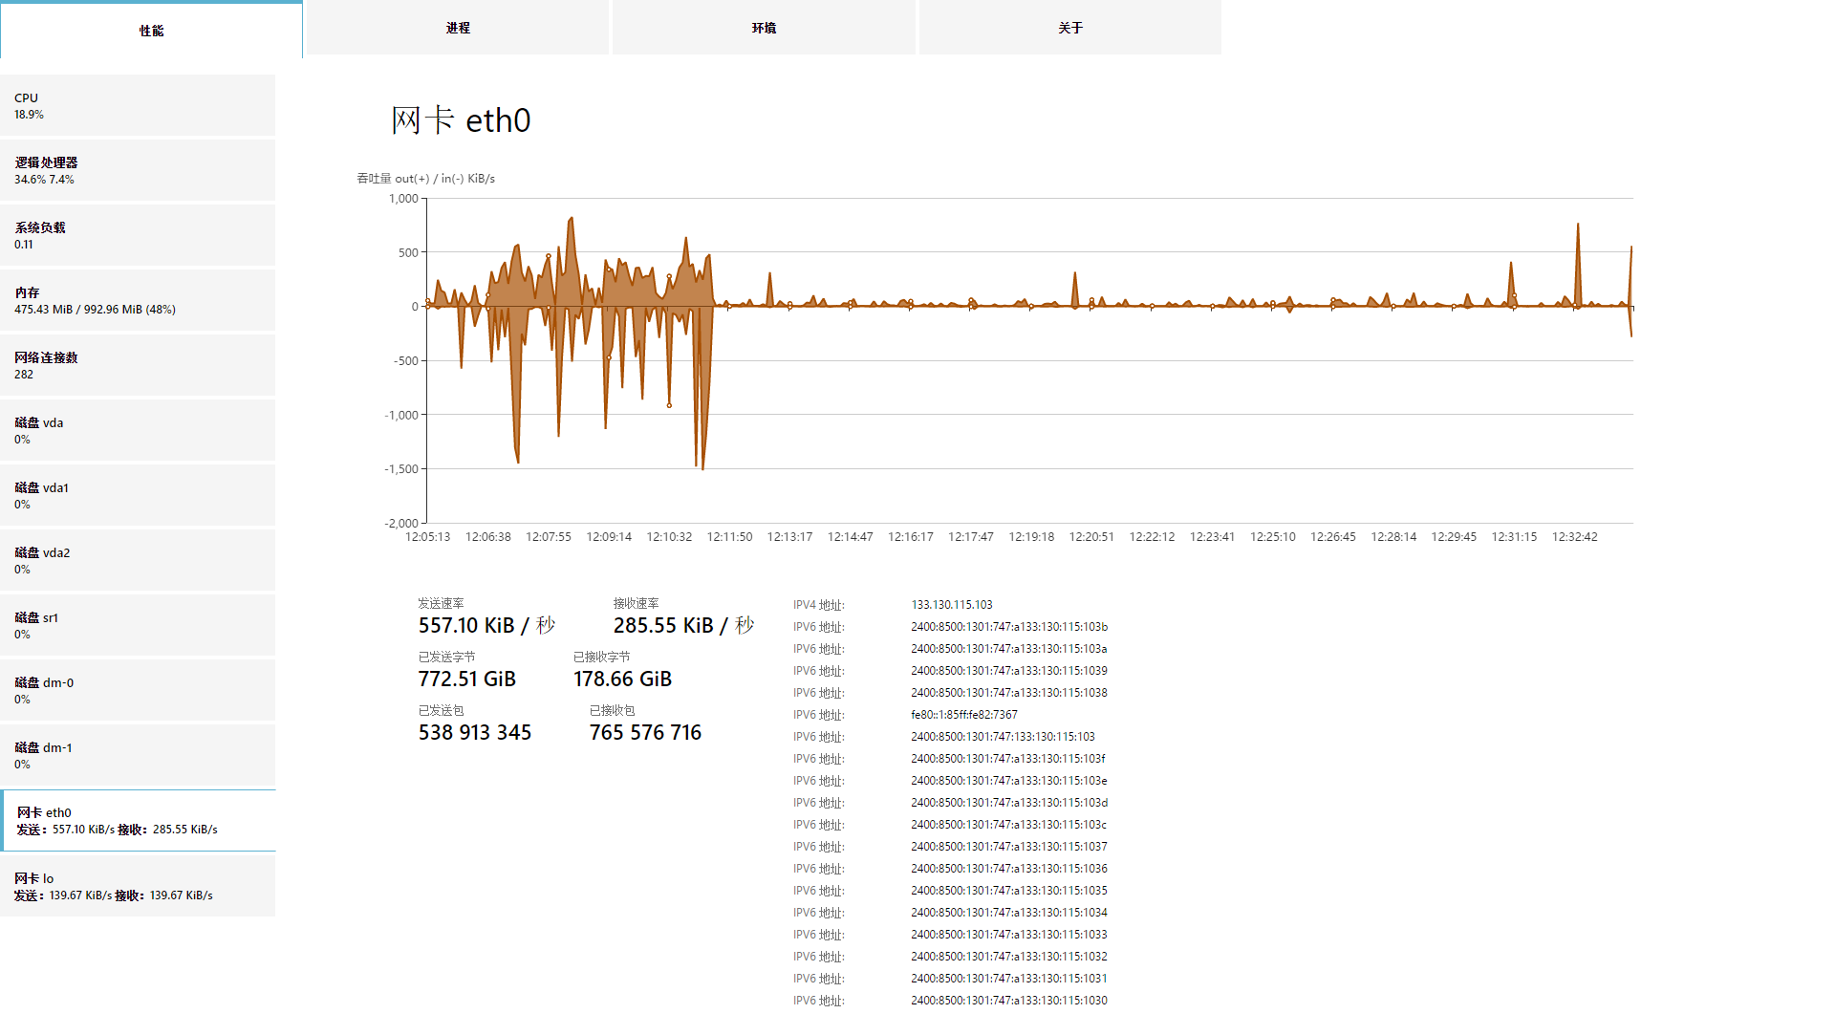The image size is (1835, 1014).
Task: Select the 系统负载 sidebar item
Action: tap(138, 235)
